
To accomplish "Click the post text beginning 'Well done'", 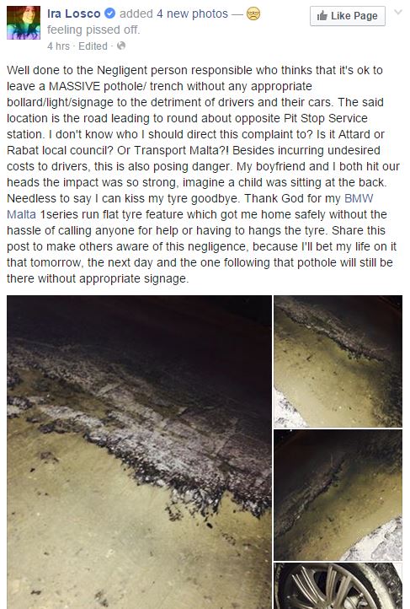I will tap(203, 175).
